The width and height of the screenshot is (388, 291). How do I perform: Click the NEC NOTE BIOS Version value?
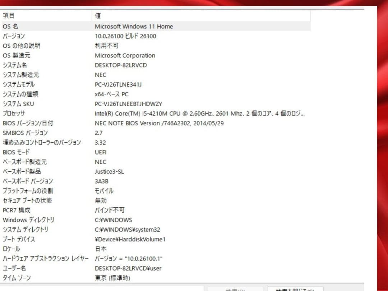tap(159, 123)
